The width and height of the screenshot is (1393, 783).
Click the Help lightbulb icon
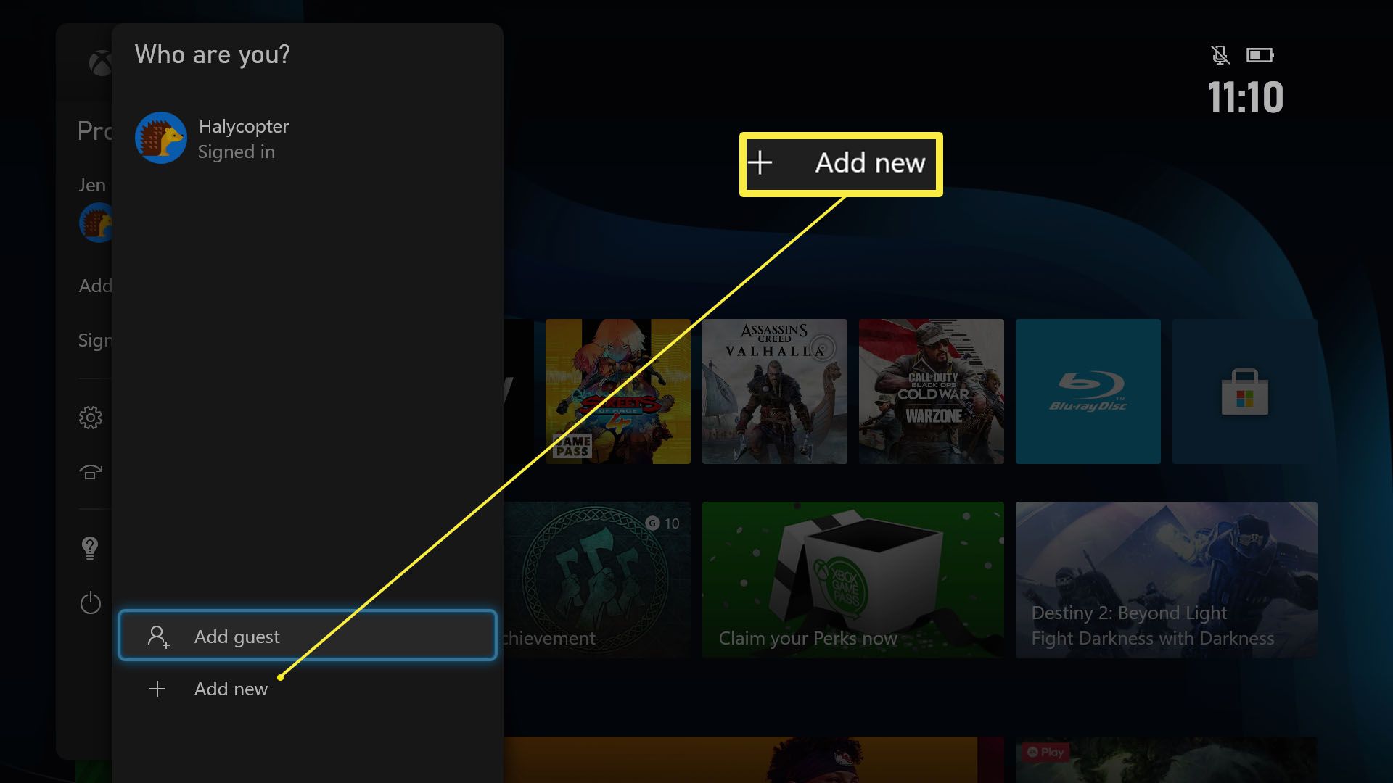91,547
